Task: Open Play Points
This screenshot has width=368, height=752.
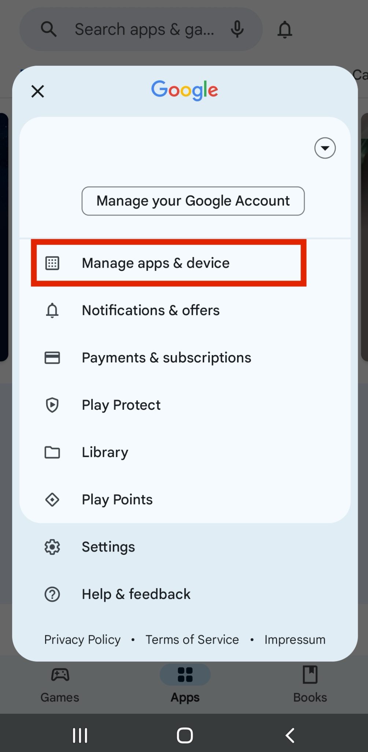Action: 185,499
